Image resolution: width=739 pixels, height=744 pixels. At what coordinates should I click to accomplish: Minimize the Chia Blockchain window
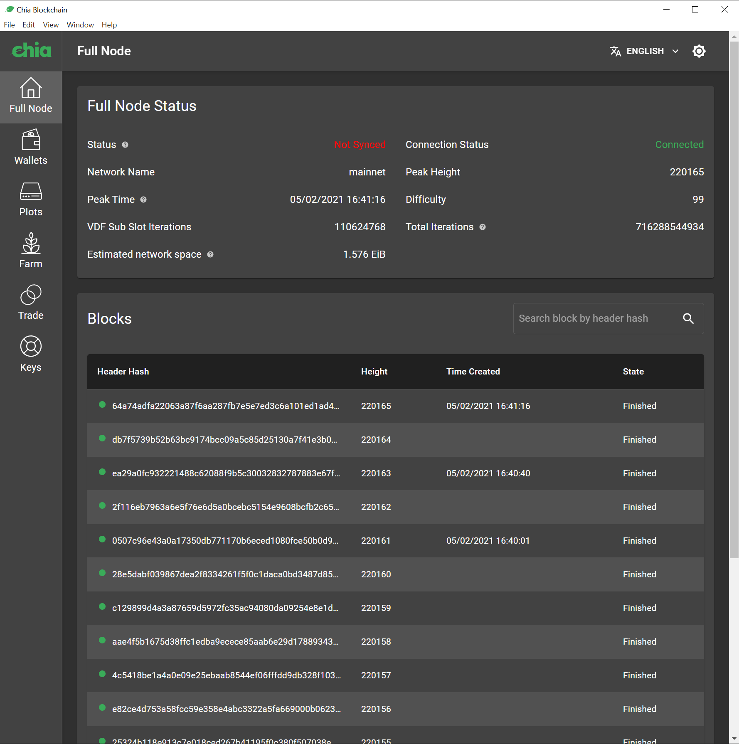click(666, 9)
